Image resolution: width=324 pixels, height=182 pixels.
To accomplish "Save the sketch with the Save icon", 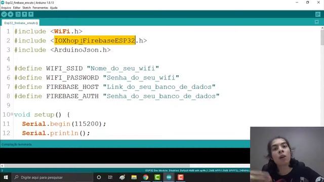I will pos(31,14).
